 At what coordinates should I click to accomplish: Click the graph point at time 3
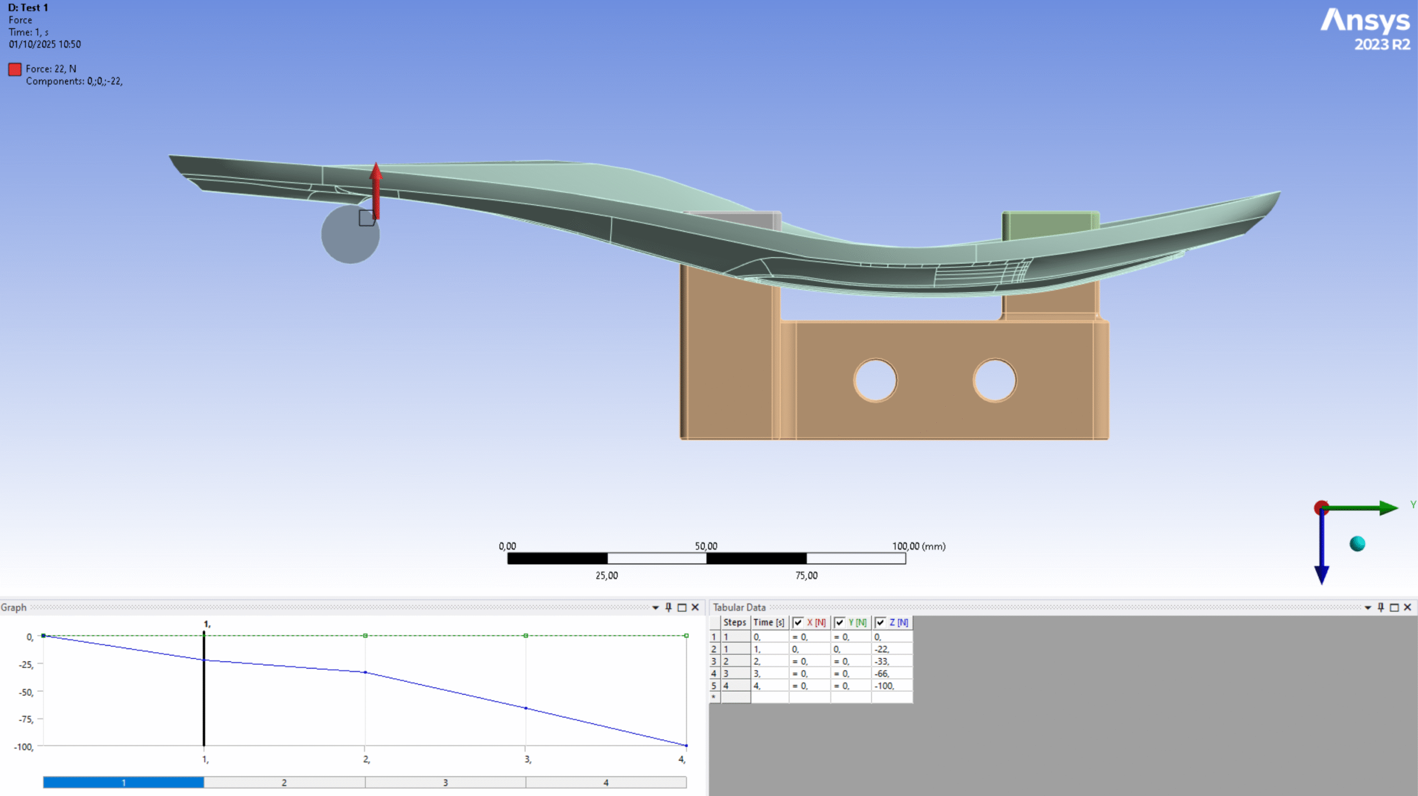coord(526,708)
